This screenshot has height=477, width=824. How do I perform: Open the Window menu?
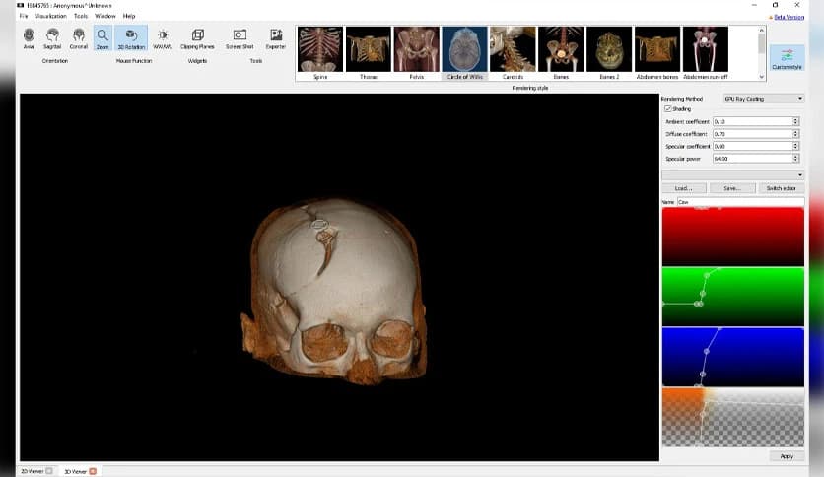pos(105,16)
